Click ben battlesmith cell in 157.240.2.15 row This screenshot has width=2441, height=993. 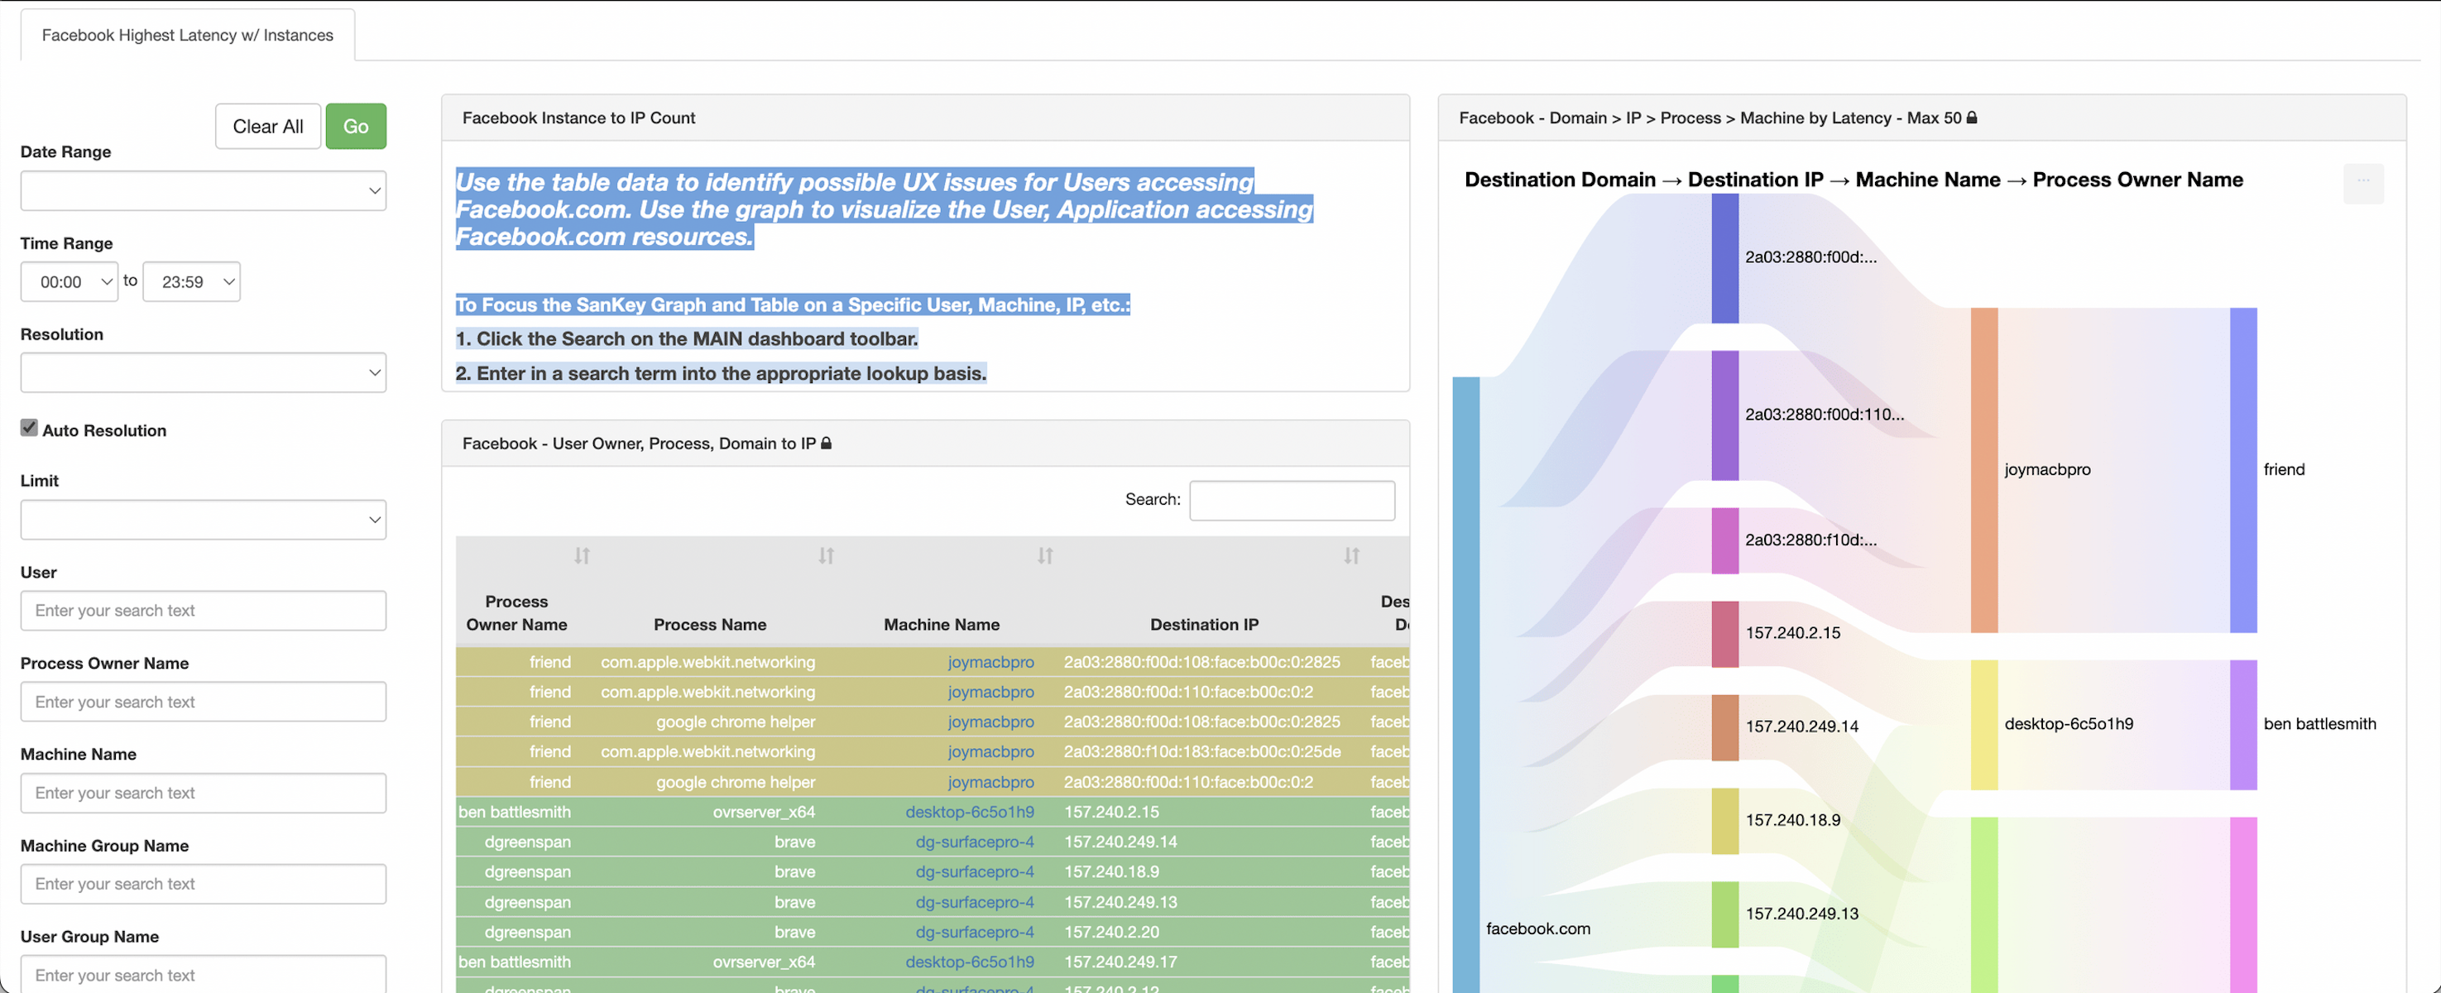pyautogui.click(x=515, y=811)
